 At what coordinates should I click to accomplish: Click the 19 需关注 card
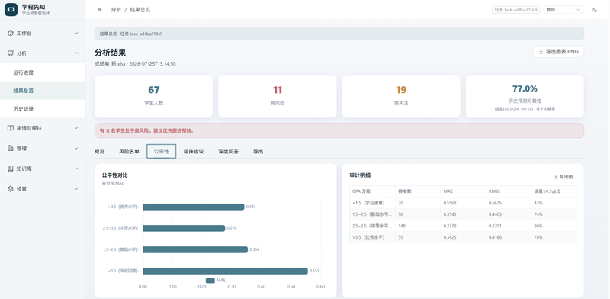click(x=401, y=96)
